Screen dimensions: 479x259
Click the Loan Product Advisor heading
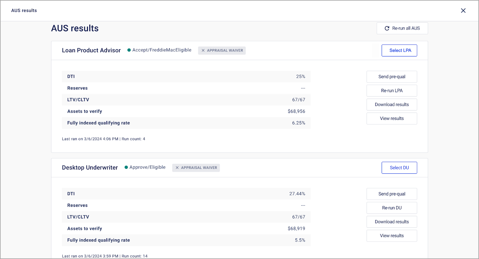91,50
